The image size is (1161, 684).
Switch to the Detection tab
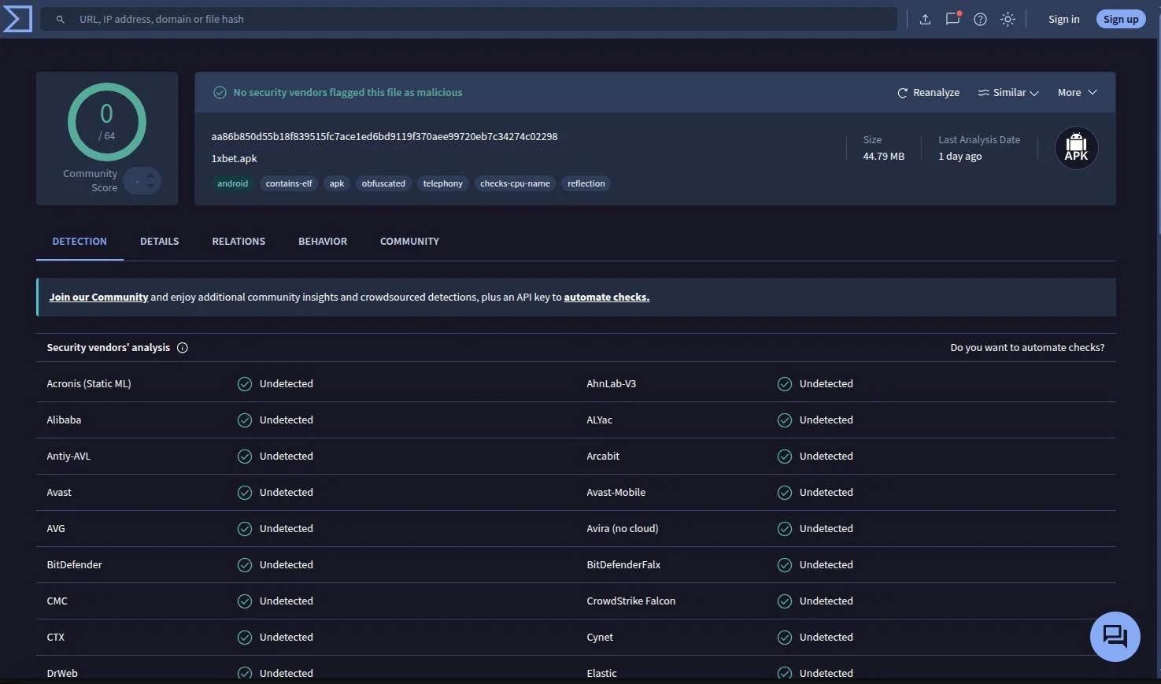tap(79, 242)
